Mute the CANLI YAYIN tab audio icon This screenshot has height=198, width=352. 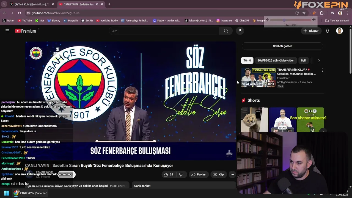point(97,4)
